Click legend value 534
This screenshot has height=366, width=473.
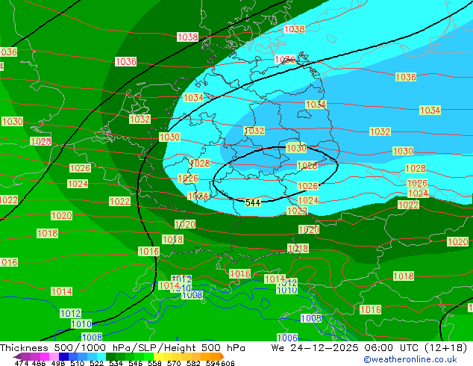(116, 363)
